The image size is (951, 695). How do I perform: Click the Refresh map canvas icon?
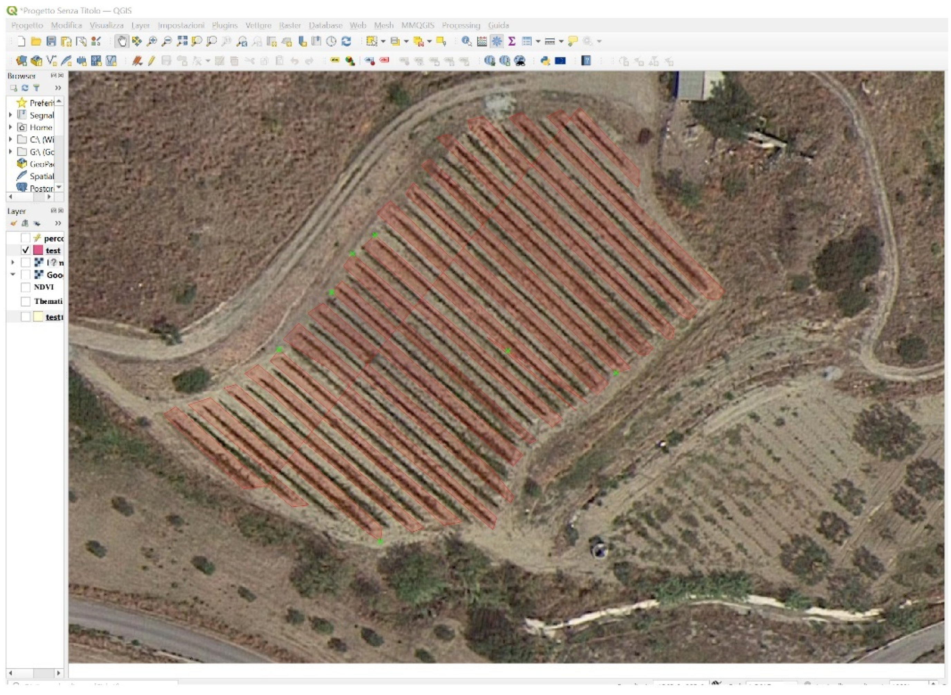point(346,41)
